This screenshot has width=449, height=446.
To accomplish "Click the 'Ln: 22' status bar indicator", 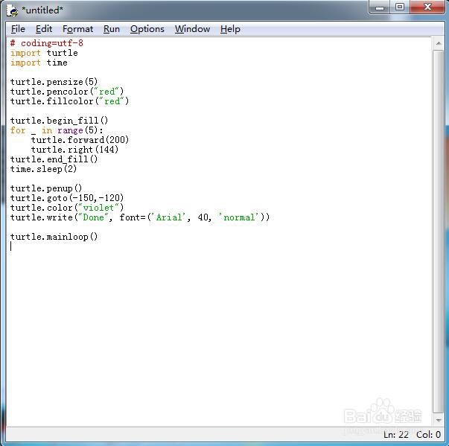I will point(396,435).
